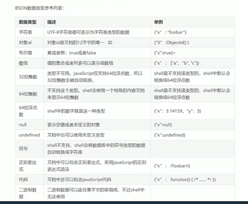Click the example {"x":null}
Viewport: 248px width, 204px height.
pyautogui.click(x=163, y=125)
